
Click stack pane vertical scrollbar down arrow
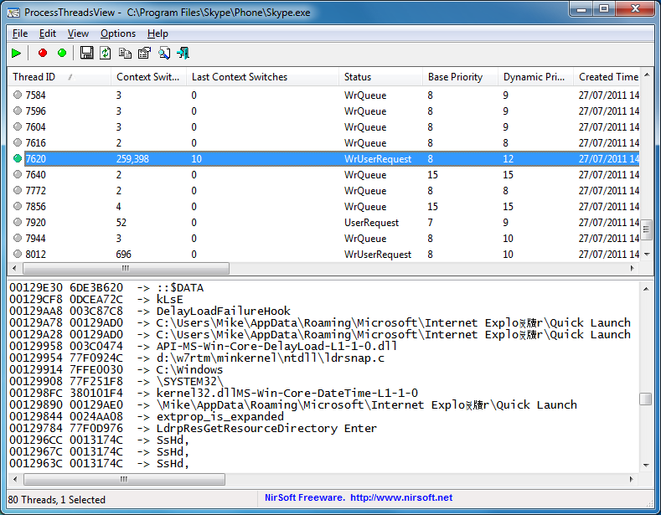click(645, 466)
